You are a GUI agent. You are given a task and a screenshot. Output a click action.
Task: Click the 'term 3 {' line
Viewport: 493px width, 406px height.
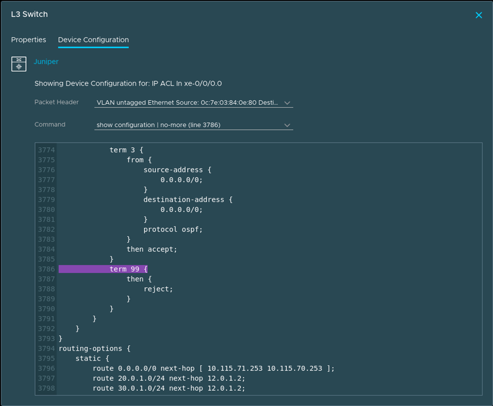point(126,150)
